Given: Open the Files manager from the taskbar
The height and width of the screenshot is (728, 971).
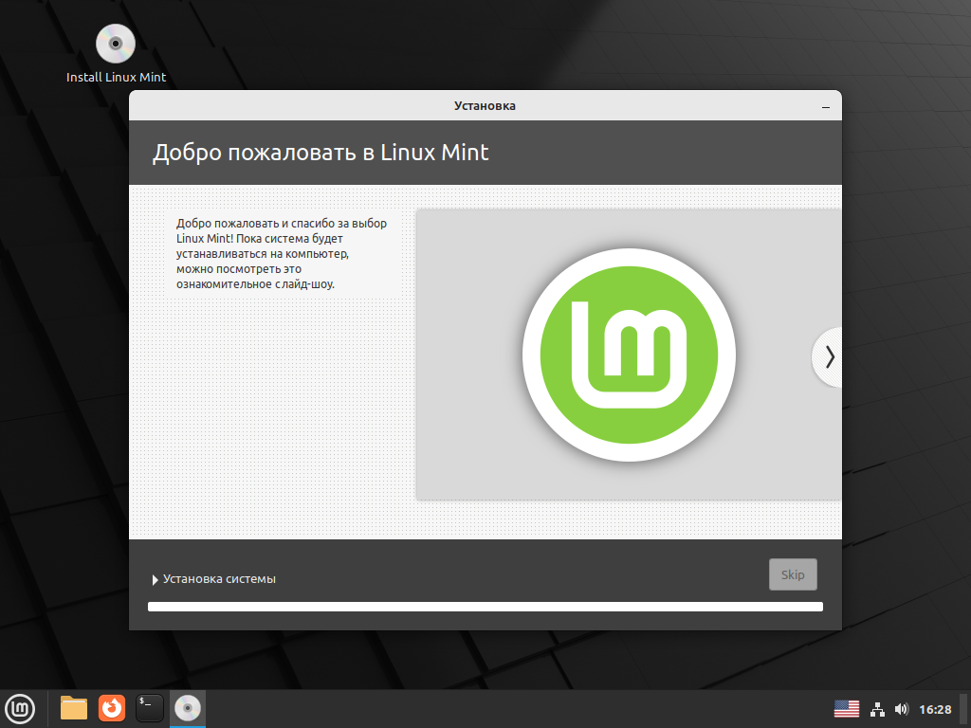Looking at the screenshot, I should pos(73,708).
